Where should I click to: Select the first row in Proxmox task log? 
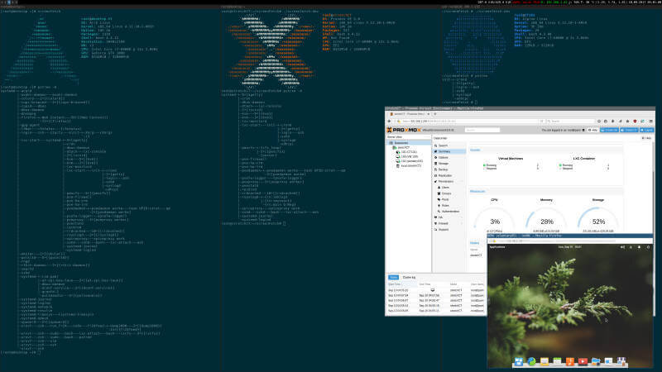(x=436, y=290)
